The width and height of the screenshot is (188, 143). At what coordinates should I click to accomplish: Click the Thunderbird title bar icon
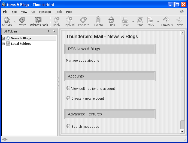(x=4, y=4)
